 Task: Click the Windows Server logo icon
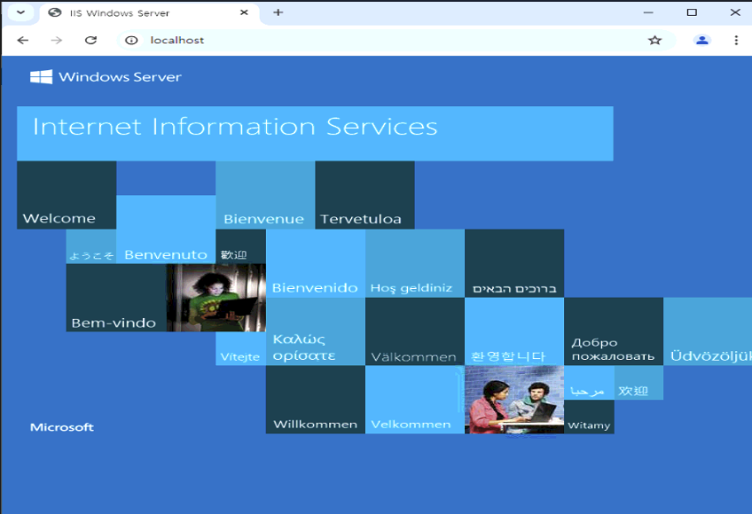pos(42,77)
